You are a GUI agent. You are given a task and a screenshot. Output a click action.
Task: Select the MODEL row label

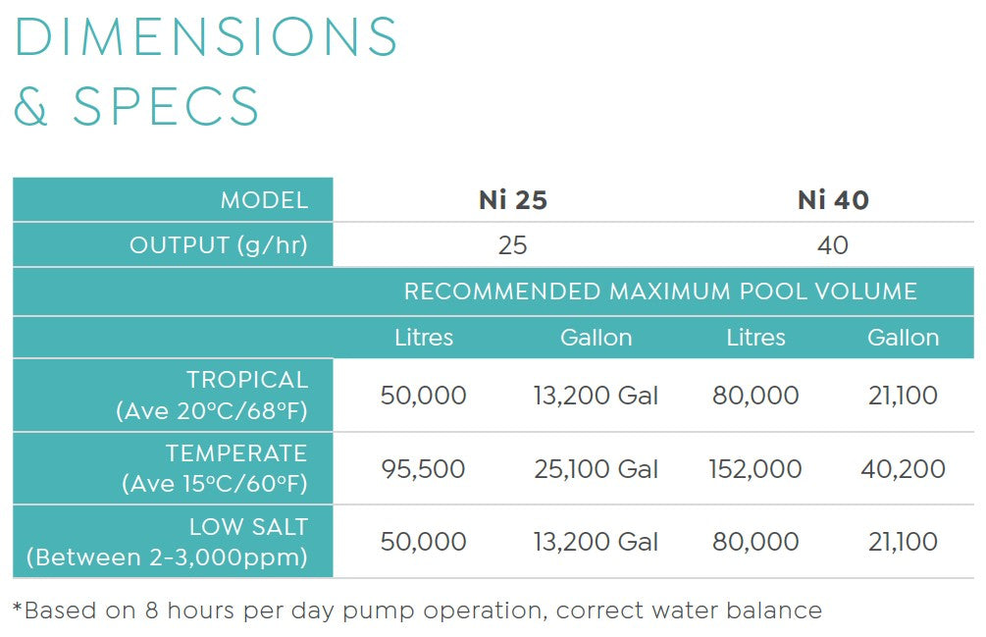(x=264, y=201)
